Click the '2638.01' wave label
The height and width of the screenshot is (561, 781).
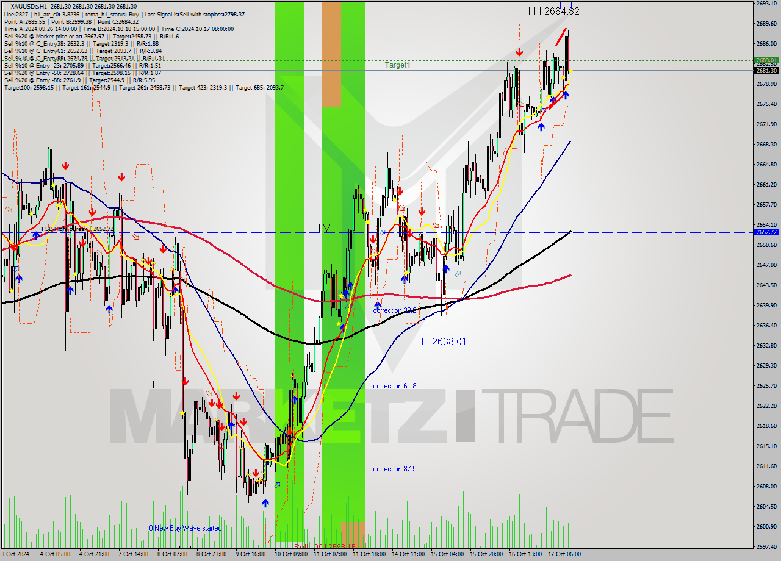coord(441,341)
